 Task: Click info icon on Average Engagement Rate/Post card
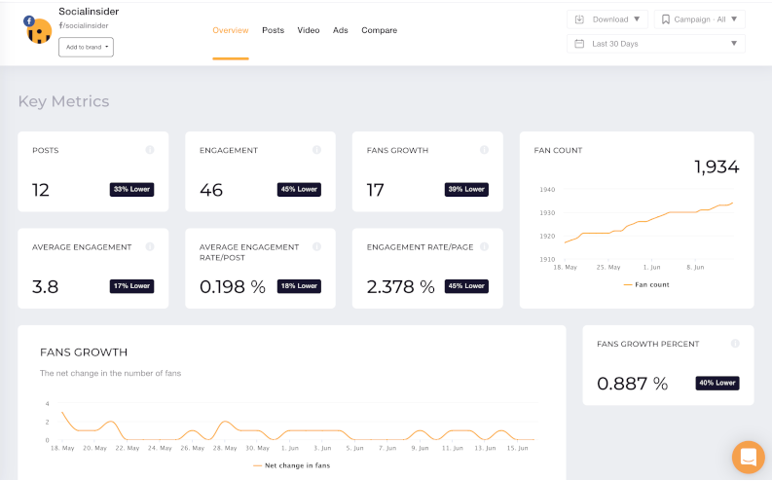(x=317, y=247)
